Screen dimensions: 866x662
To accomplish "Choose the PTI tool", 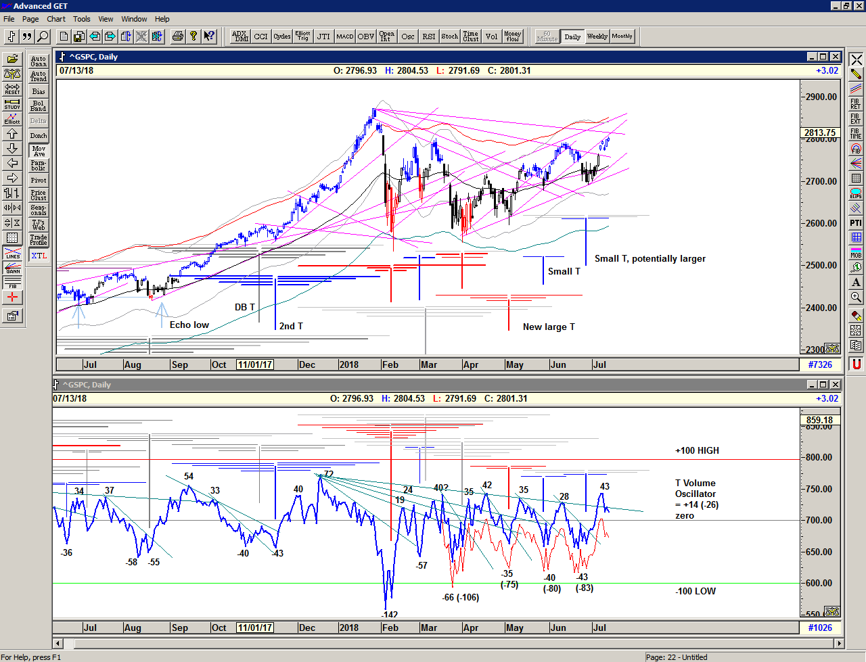I will (x=856, y=222).
